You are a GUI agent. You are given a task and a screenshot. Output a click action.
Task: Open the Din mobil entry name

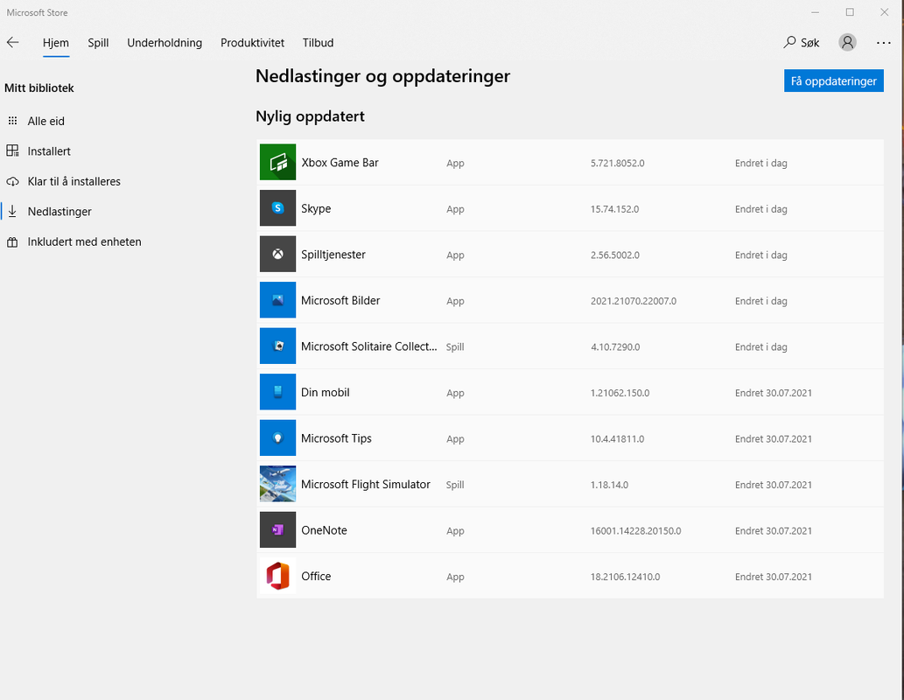tap(326, 393)
